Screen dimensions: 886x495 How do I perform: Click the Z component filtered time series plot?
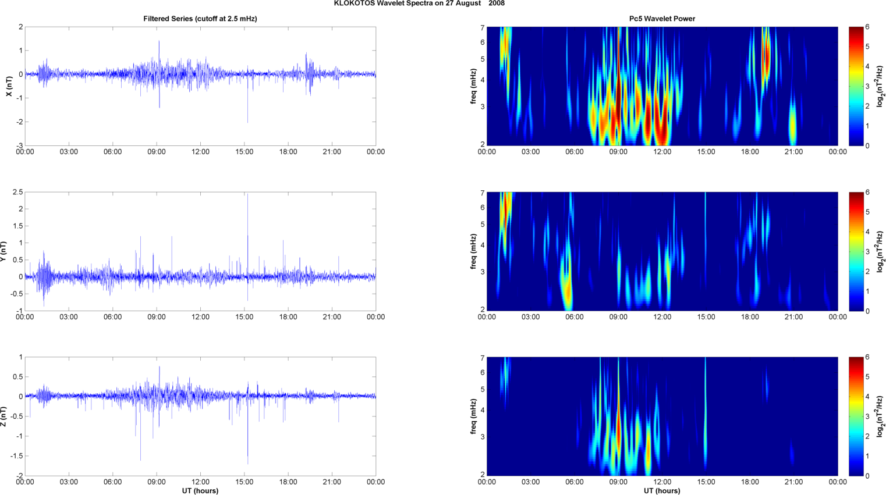[200, 416]
